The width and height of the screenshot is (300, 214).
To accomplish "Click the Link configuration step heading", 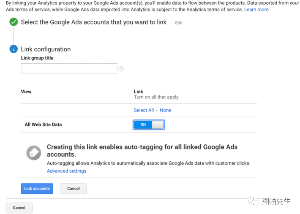I will click(46, 49).
